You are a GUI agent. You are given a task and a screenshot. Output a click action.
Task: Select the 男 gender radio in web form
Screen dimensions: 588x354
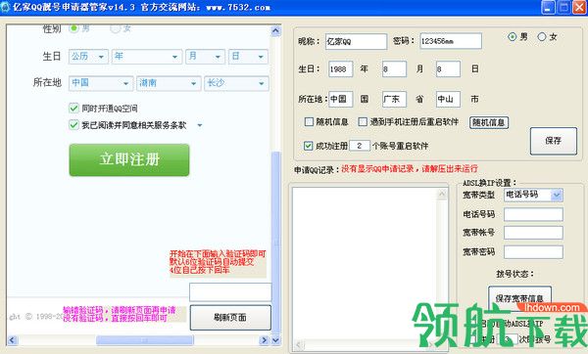pos(73,28)
